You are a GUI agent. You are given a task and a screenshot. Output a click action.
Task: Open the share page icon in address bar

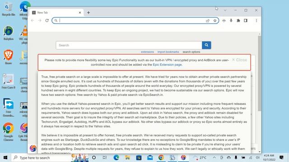coord(208,21)
